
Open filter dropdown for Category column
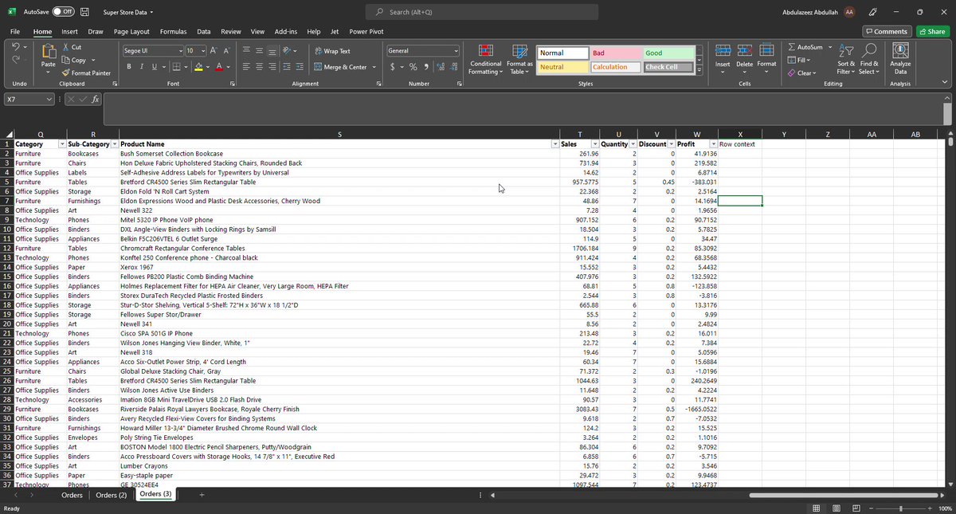pyautogui.click(x=62, y=144)
